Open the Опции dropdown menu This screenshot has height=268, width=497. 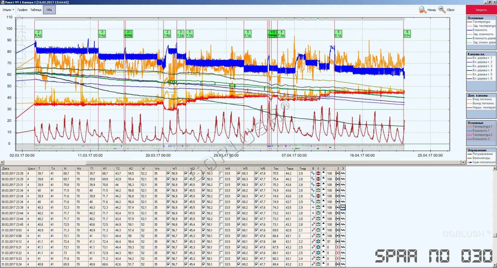coord(8,10)
